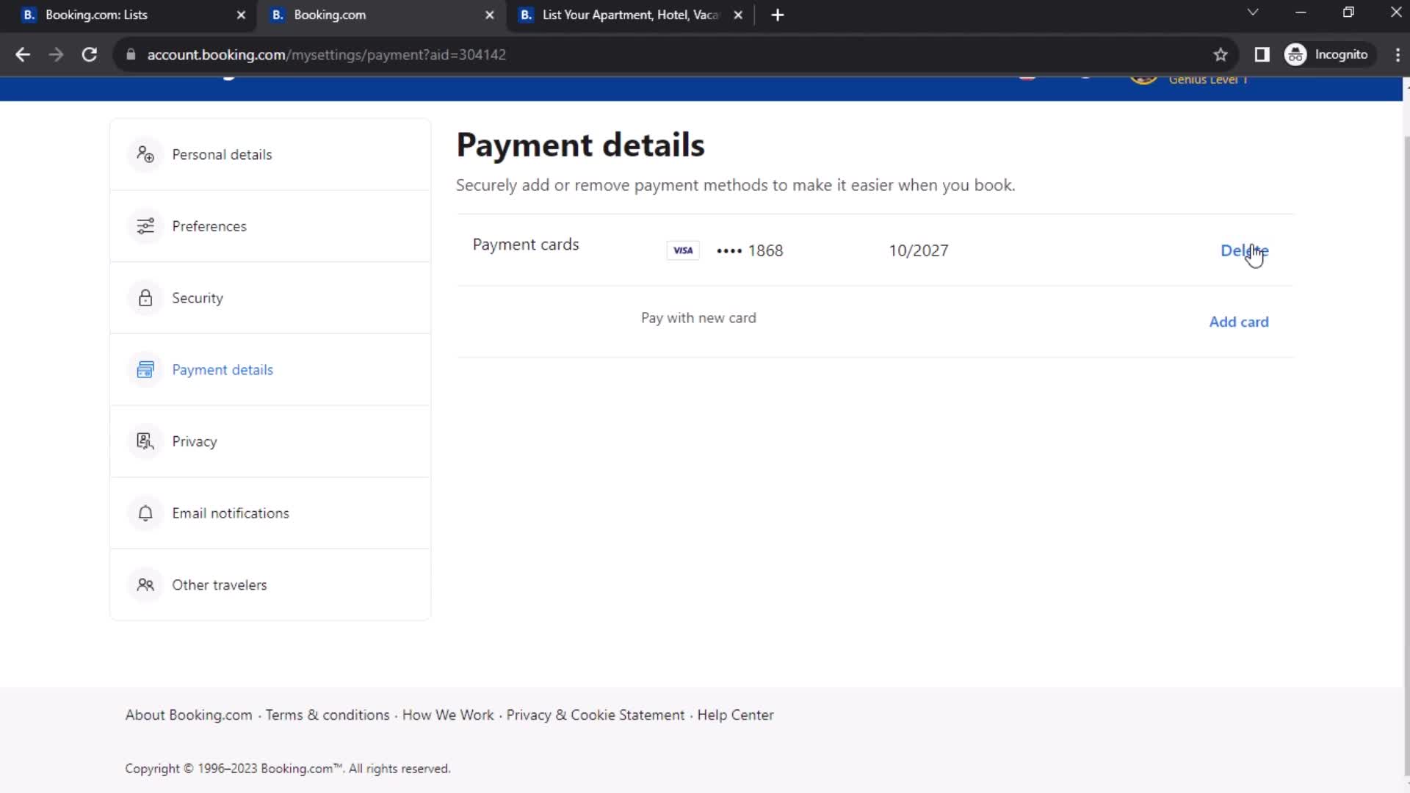Image resolution: width=1410 pixels, height=793 pixels.
Task: Click card number ending 1868
Action: 750,250
